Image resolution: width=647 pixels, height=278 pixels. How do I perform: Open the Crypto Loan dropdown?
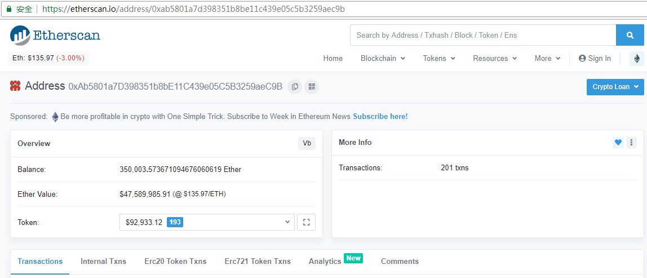(x=615, y=87)
